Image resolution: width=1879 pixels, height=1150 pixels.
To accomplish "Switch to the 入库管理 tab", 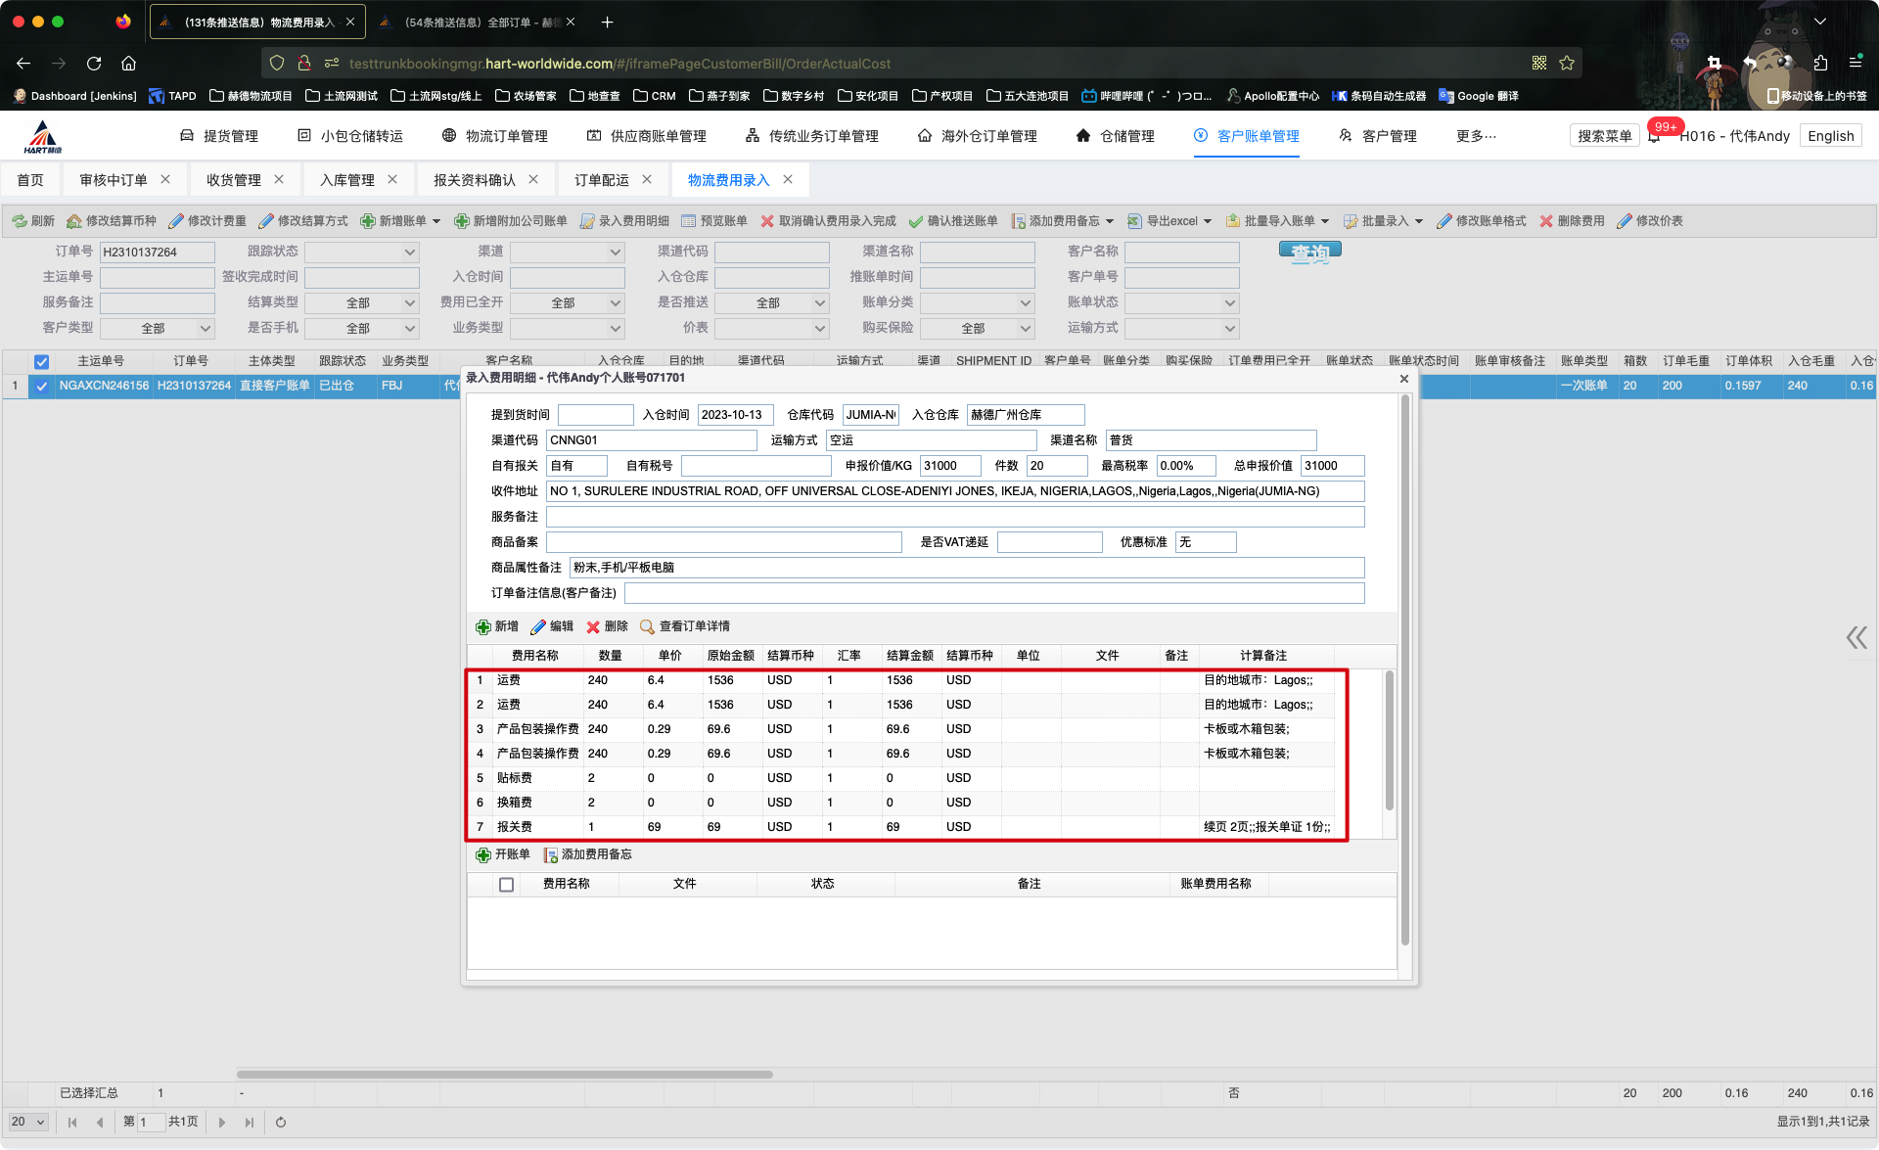I will (347, 180).
